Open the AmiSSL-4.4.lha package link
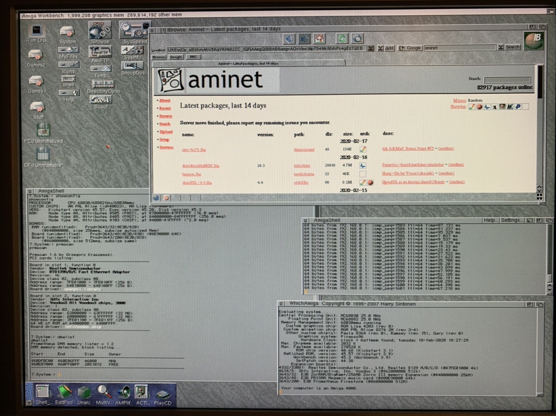Viewport: 556px width, 416px height. (x=197, y=182)
